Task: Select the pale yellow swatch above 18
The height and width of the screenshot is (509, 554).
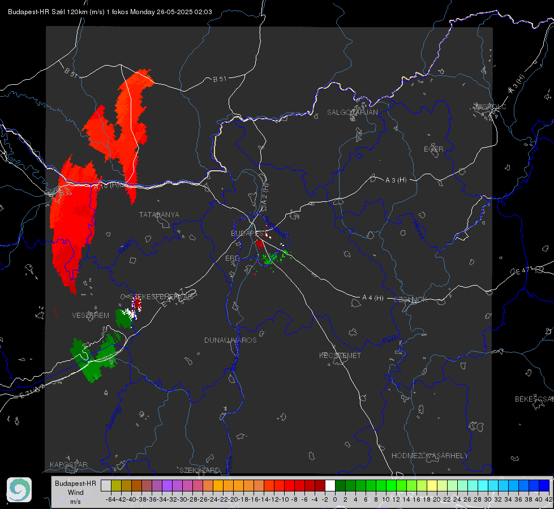Action: 432,486
